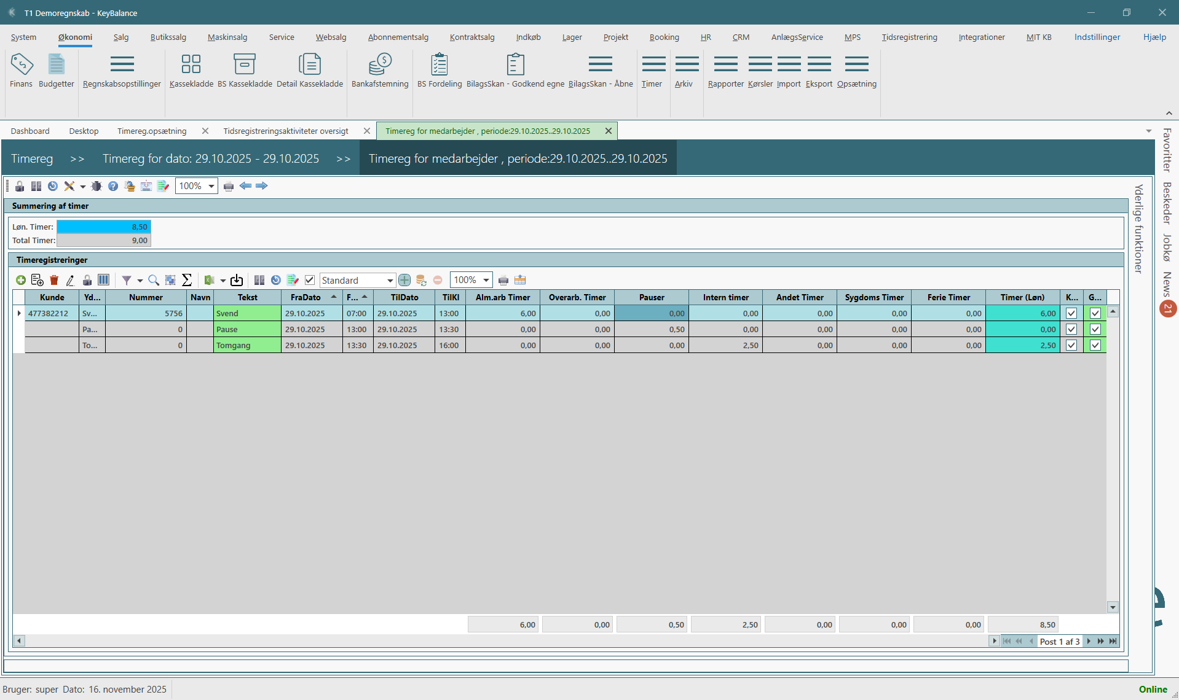Click the vertical scrollbar down arrow in grid
Screen dimensions: 1179x700
pos(1113,607)
